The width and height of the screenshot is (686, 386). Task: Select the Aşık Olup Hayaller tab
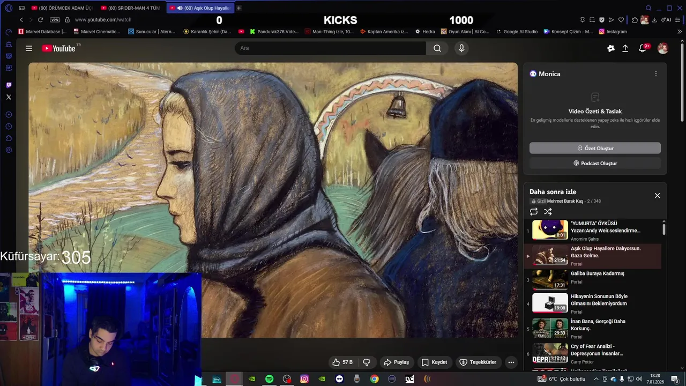click(x=199, y=8)
